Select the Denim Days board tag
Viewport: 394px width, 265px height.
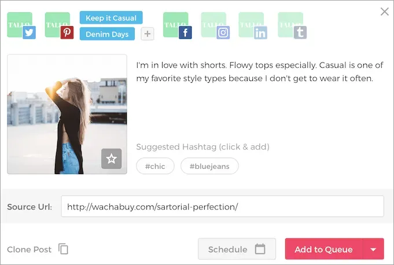tap(107, 34)
